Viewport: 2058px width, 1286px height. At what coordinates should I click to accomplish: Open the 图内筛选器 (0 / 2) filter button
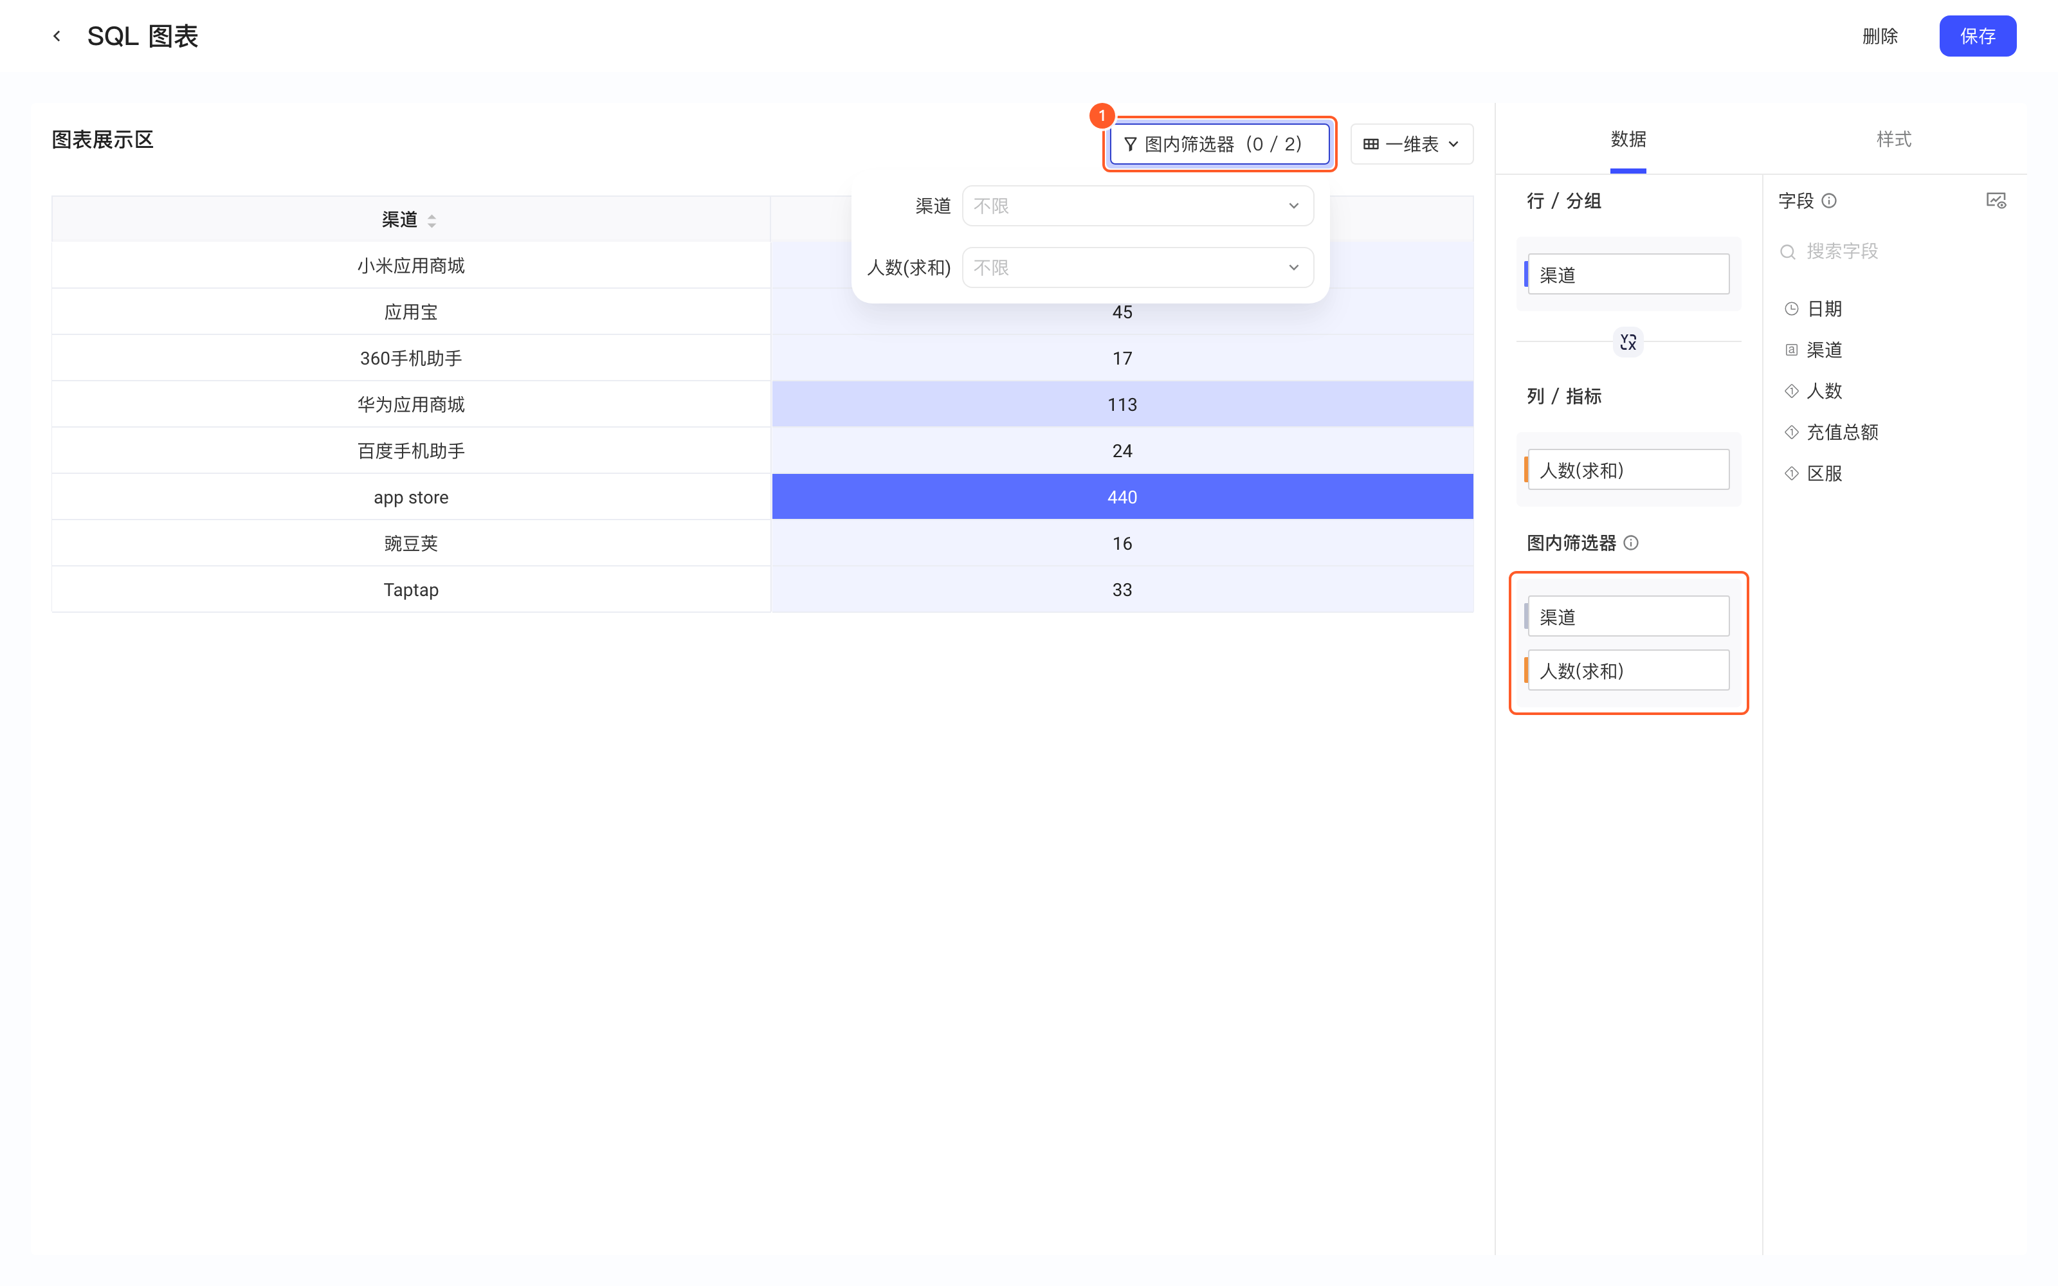(x=1219, y=144)
